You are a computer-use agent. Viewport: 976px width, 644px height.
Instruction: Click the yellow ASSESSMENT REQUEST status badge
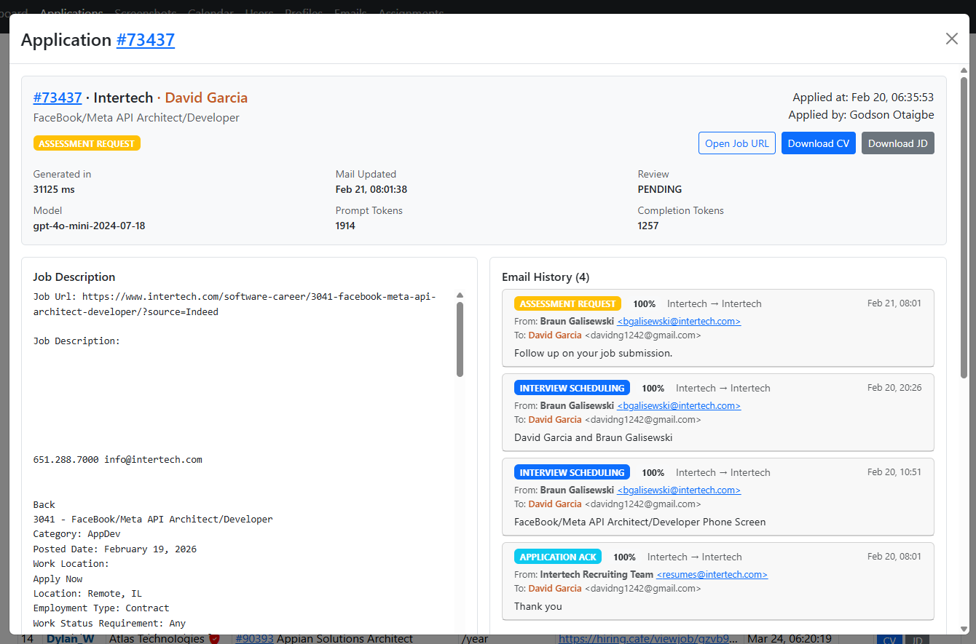coord(86,143)
